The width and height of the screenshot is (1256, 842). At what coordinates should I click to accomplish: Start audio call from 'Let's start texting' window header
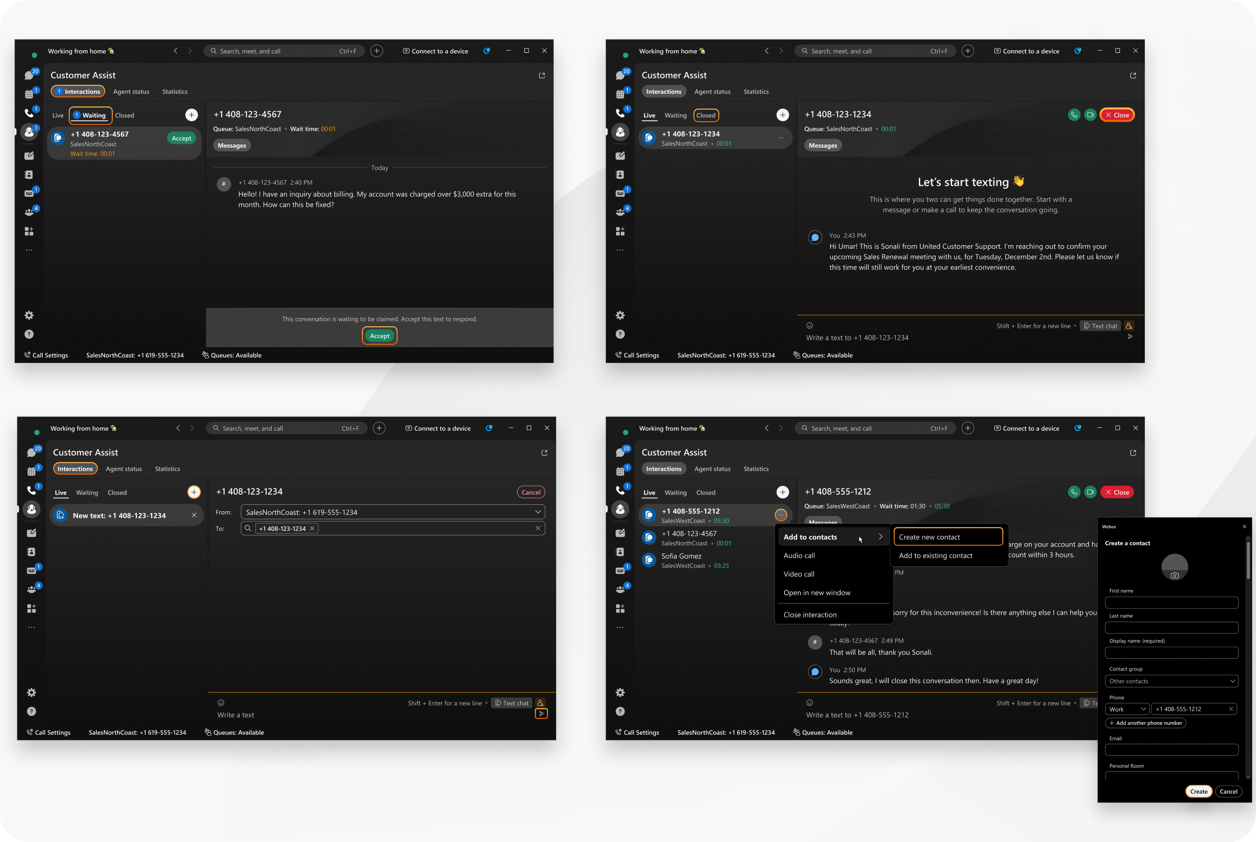point(1074,115)
